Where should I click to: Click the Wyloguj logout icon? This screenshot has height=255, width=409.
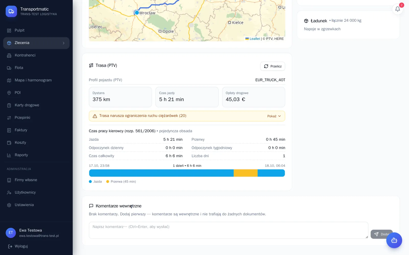(x=10, y=246)
